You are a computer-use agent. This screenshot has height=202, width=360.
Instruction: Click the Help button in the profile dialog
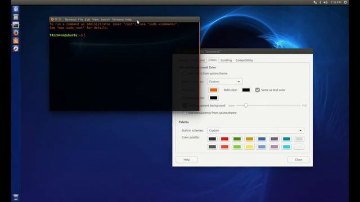coord(187,160)
